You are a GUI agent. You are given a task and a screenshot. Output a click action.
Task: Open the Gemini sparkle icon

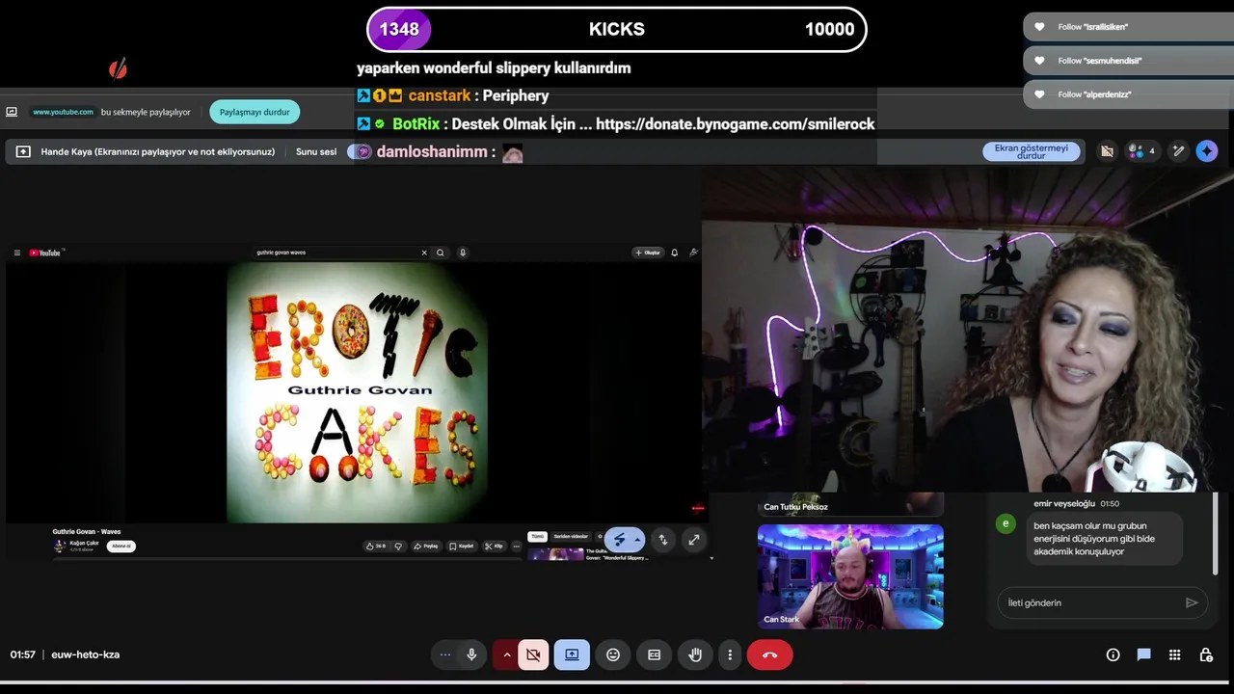point(1207,151)
